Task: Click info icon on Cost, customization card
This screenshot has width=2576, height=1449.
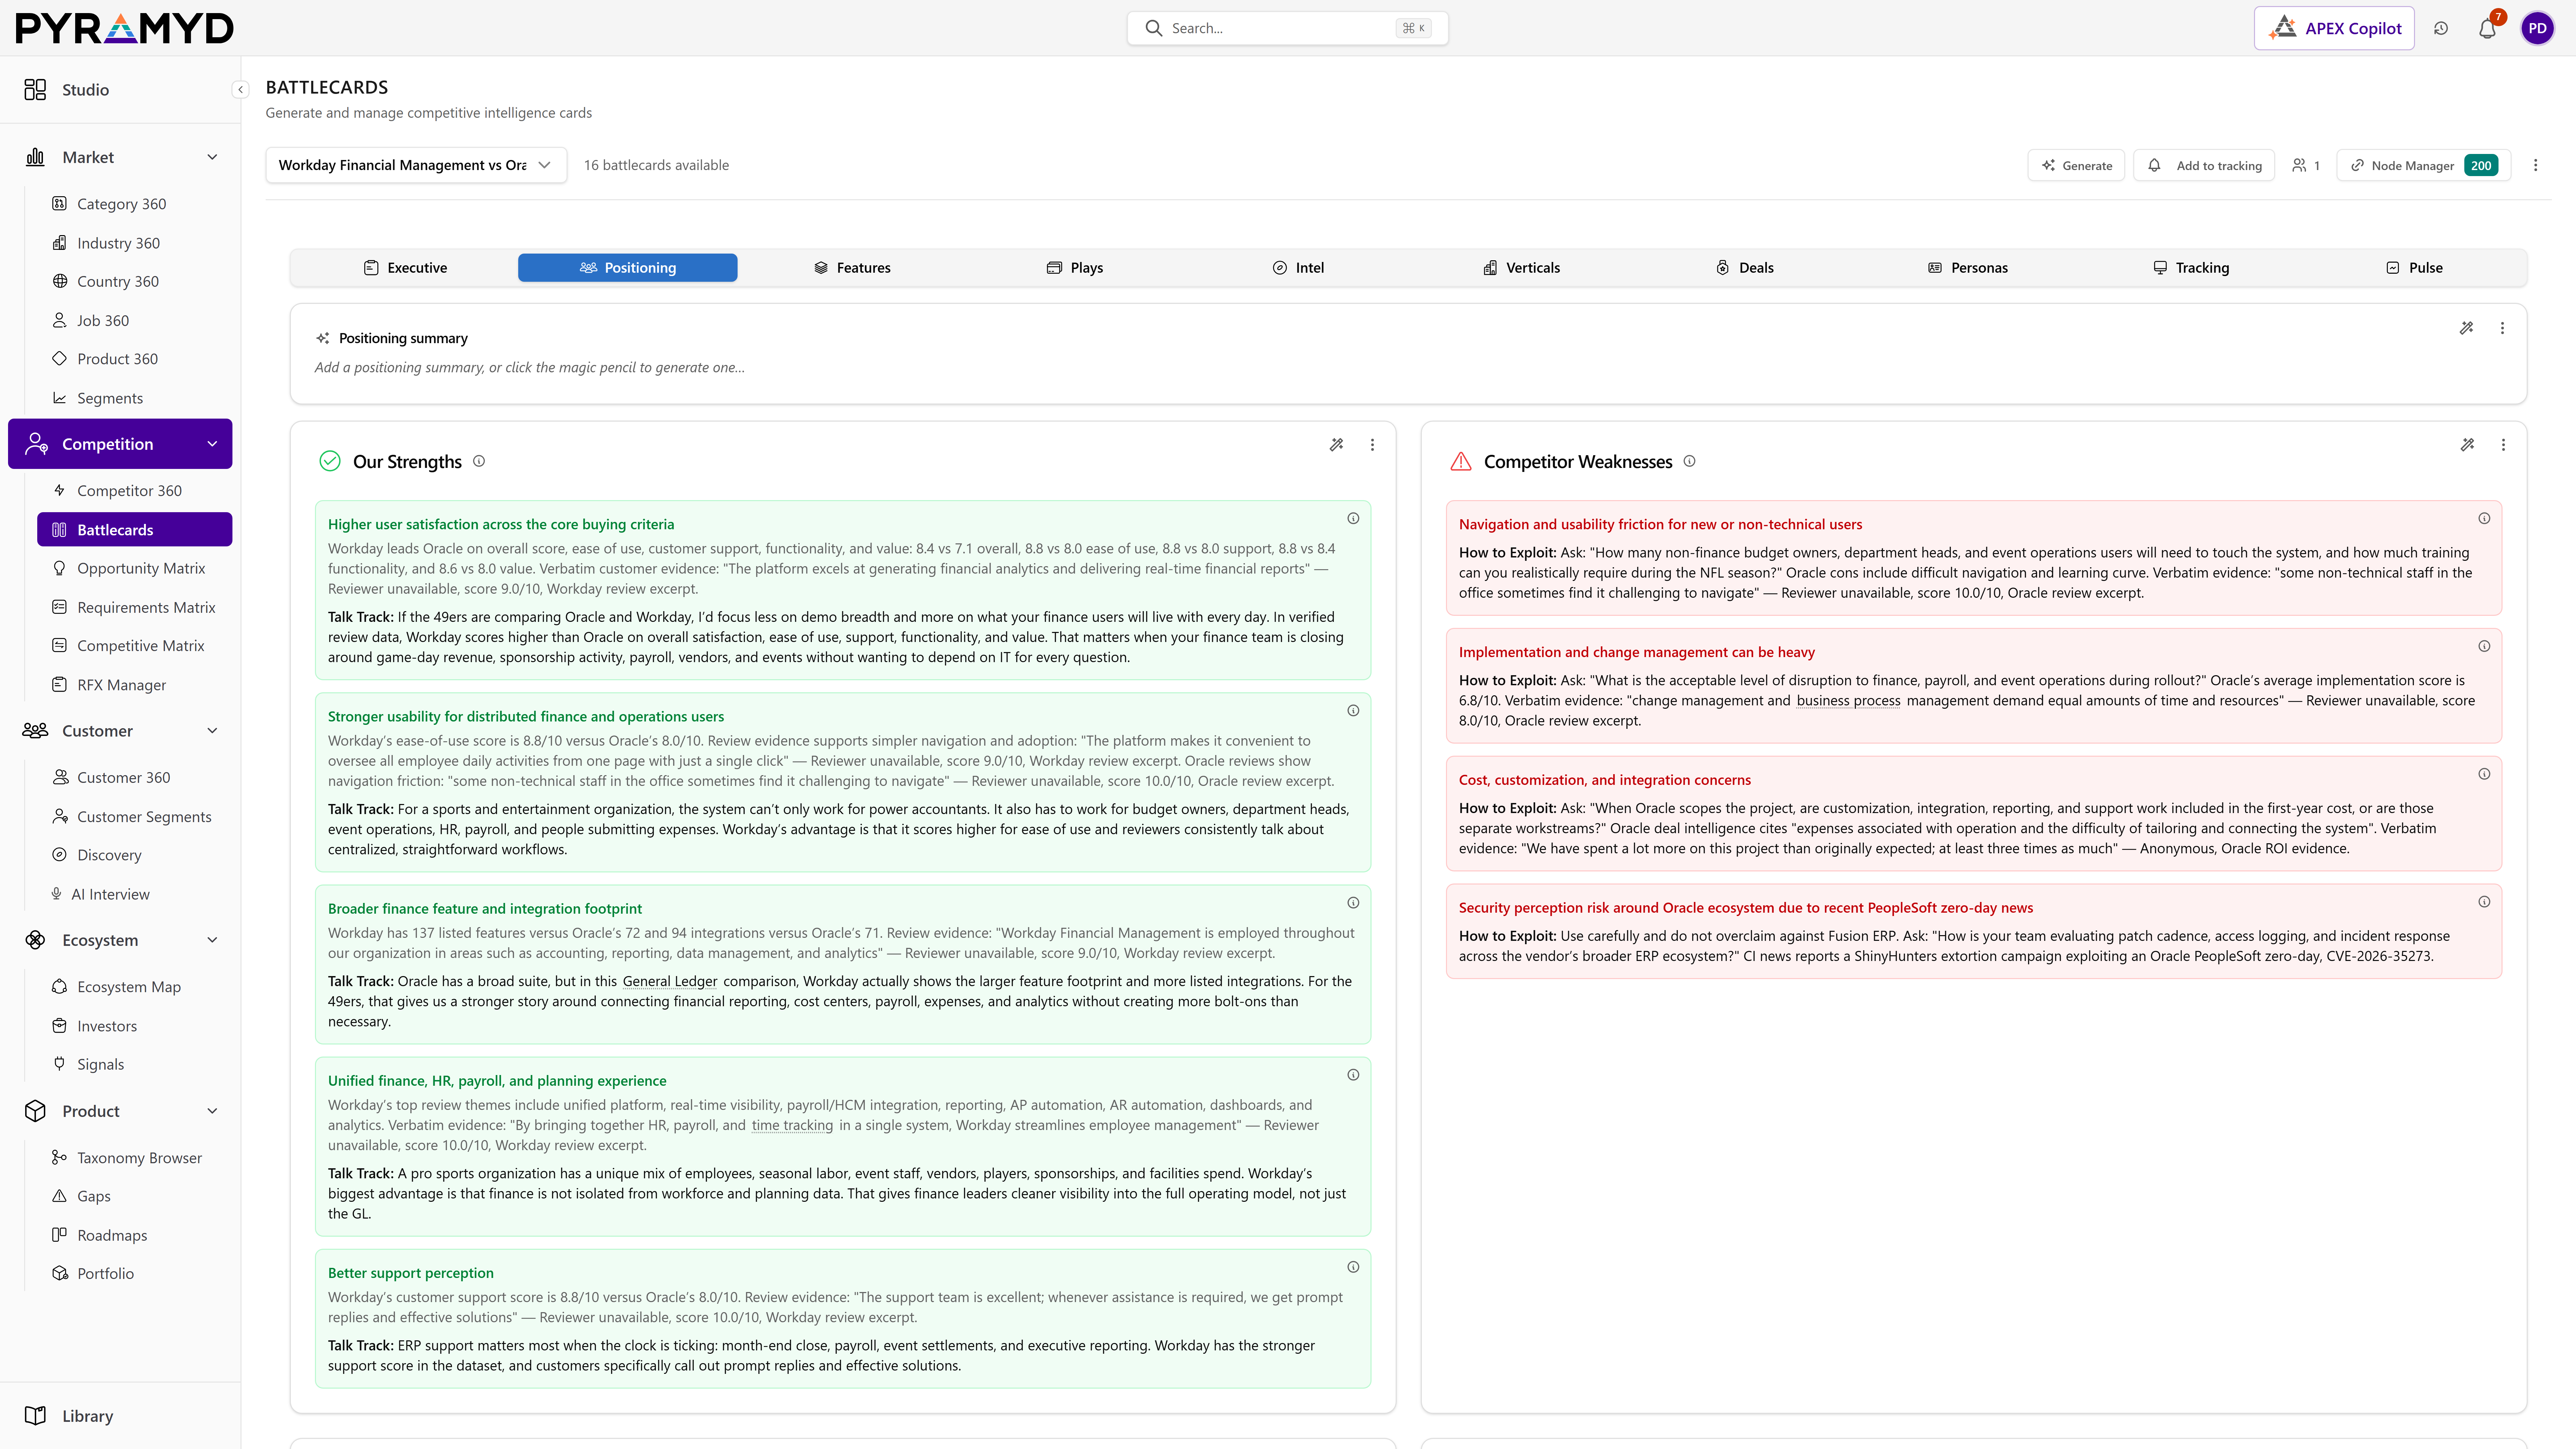Action: [x=2484, y=774]
